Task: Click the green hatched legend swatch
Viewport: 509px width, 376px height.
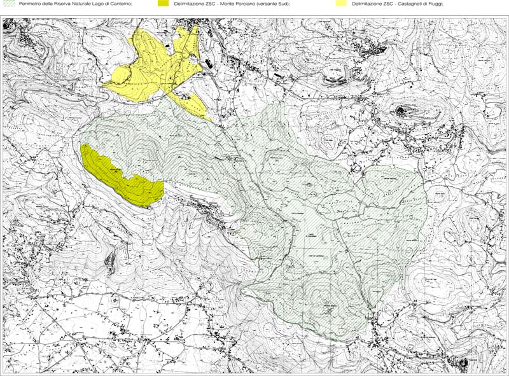Action: (10, 4)
